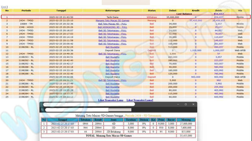Open Beli Roulette link at 19:42:17

(x=112, y=64)
